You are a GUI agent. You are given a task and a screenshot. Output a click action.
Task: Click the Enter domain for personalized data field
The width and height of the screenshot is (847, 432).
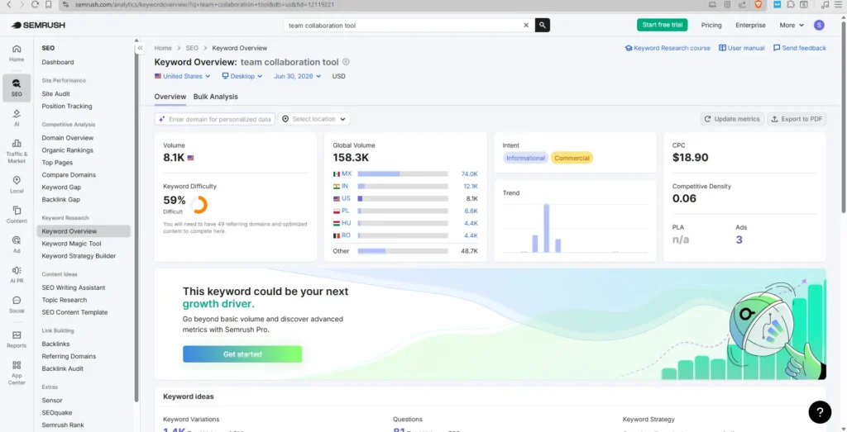coord(215,119)
